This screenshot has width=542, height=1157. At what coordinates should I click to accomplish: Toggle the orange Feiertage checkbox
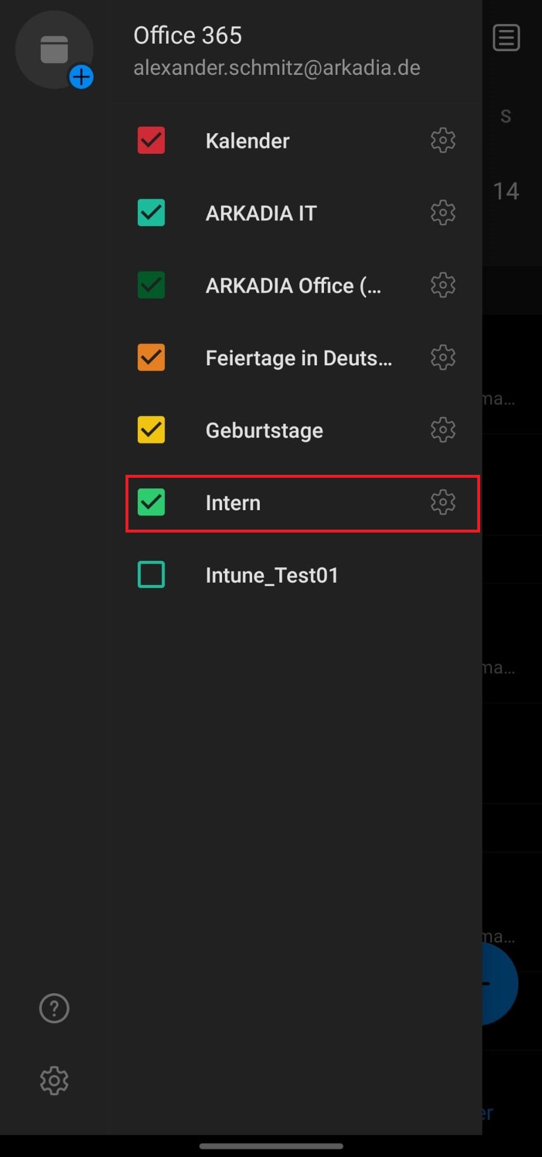click(x=151, y=358)
